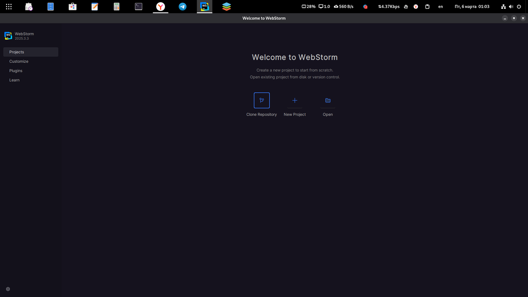Viewport: 528px width, 297px height.
Task: Maximize the Welcome to WebStorm window
Action: pyautogui.click(x=513, y=18)
